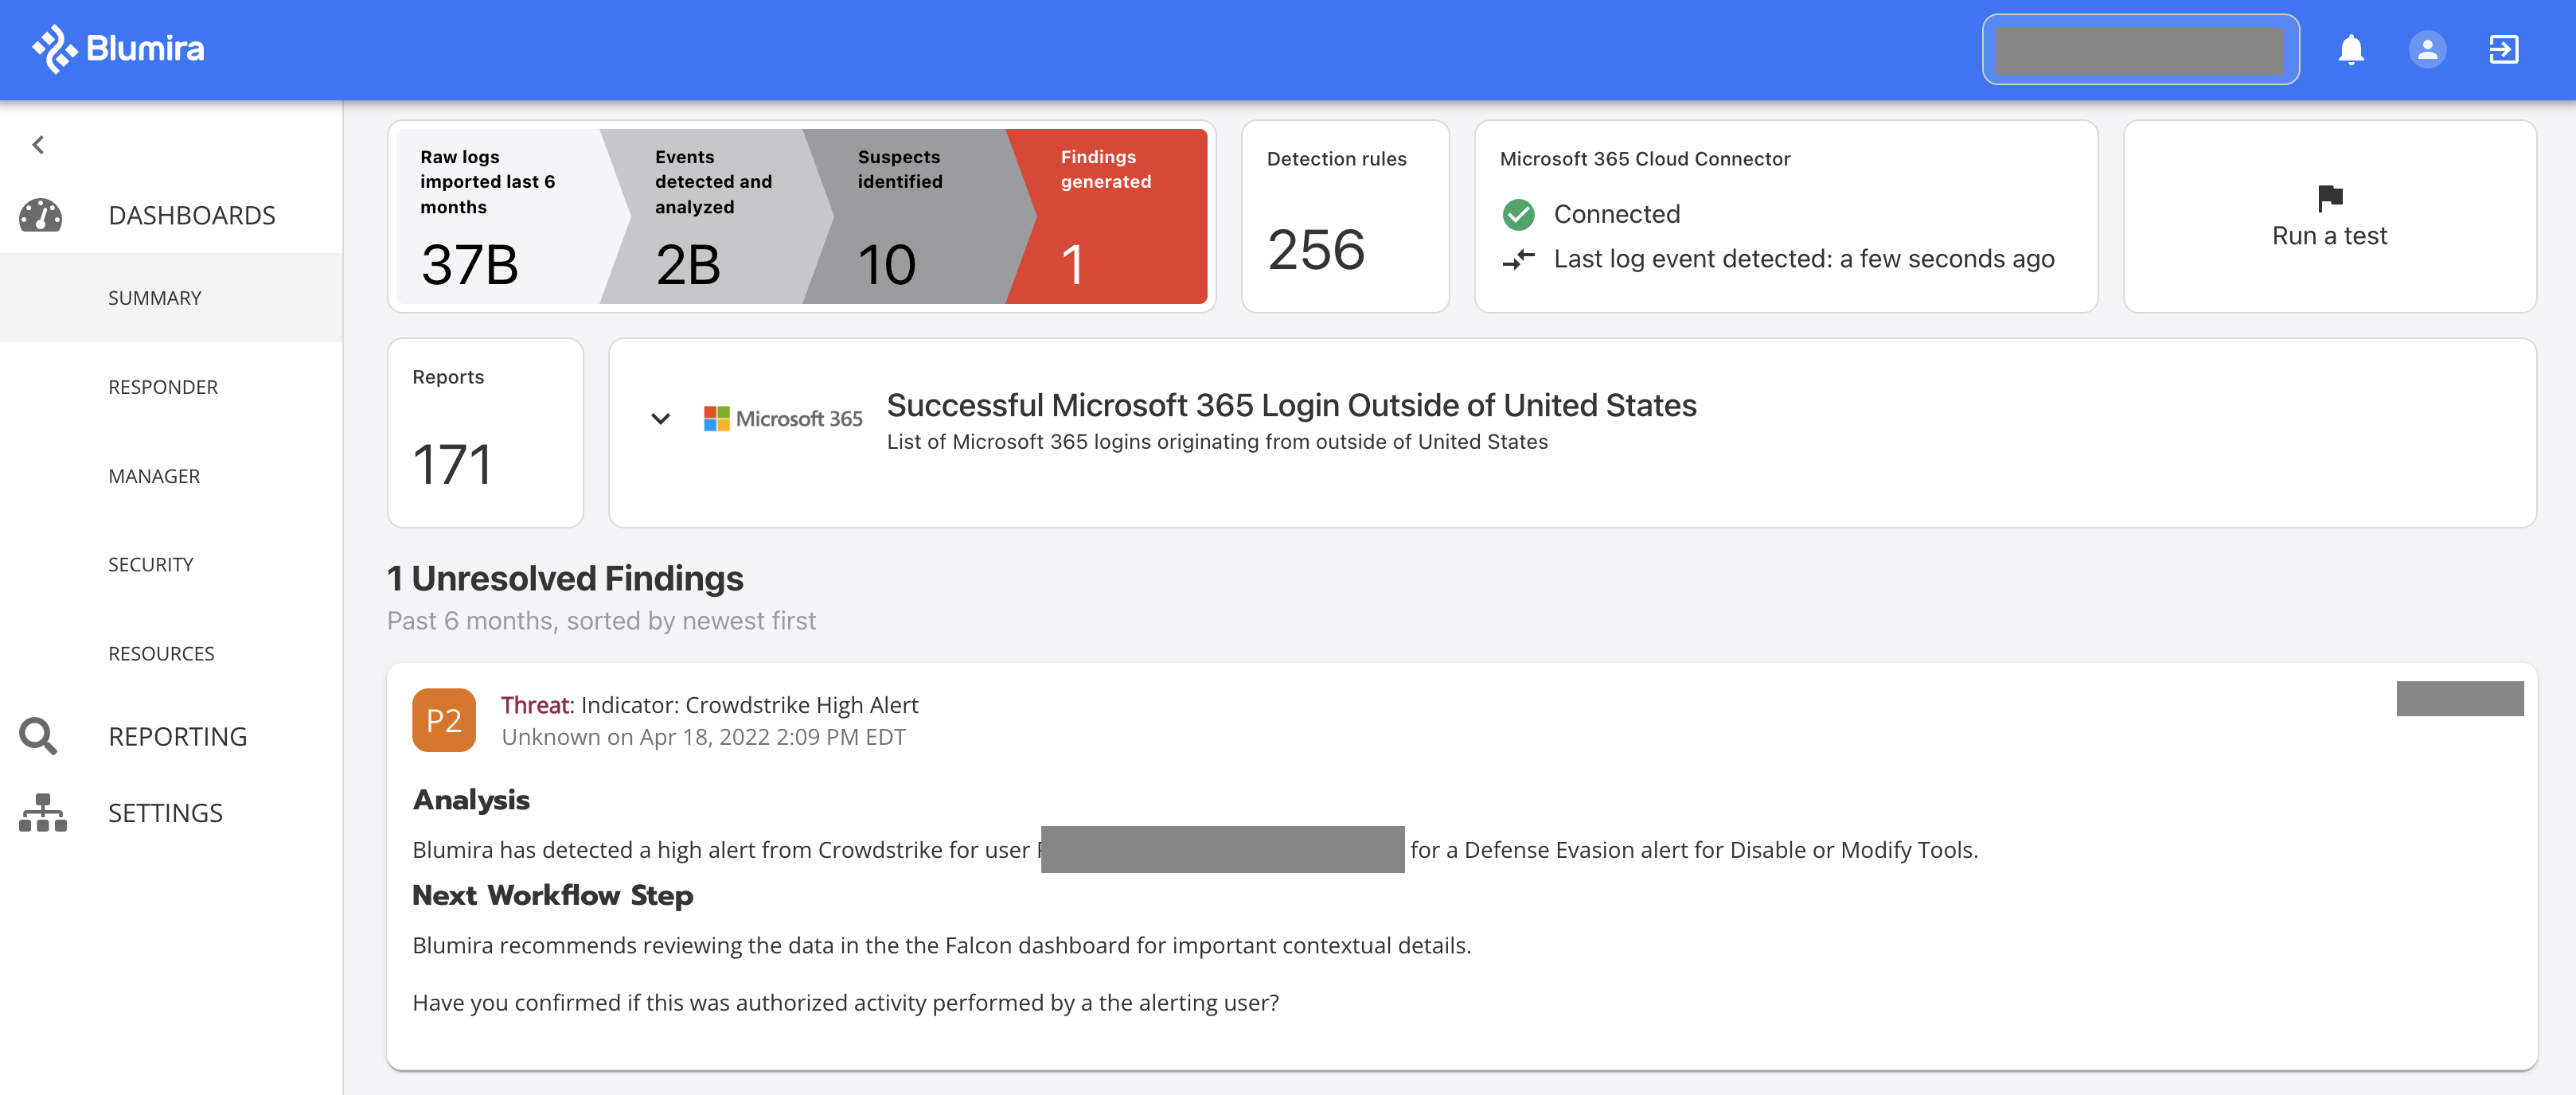Navigate to Reporting section

[176, 734]
